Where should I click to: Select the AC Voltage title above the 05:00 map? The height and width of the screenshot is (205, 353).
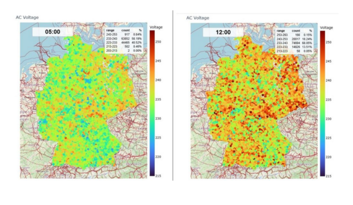click(27, 17)
